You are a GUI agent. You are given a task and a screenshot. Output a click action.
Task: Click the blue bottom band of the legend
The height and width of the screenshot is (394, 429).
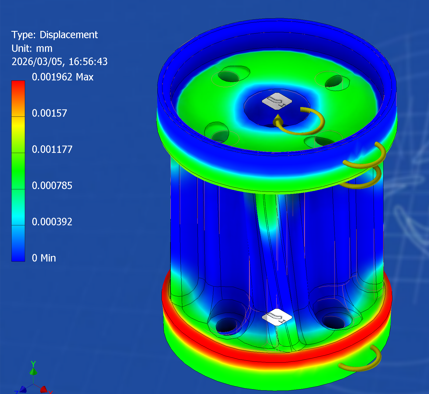(18, 243)
